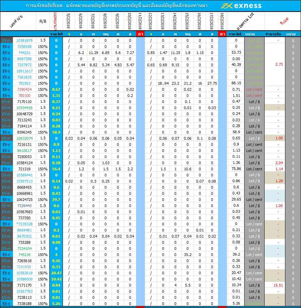
Task: Click the cell with value 11.29
Action: pyautogui.click(x=93, y=53)
